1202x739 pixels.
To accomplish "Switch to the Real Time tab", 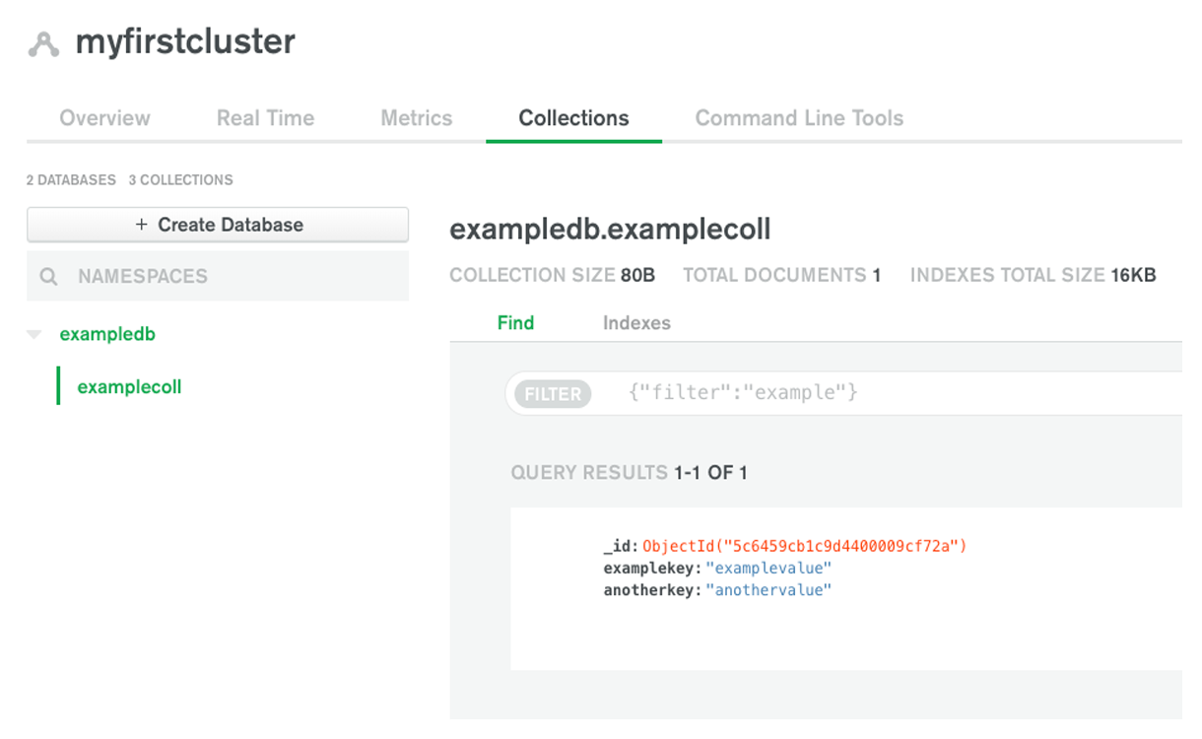I will pos(265,118).
